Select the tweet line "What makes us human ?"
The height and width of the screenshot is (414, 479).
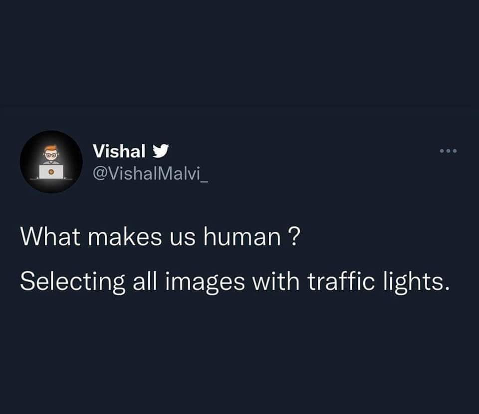(160, 236)
